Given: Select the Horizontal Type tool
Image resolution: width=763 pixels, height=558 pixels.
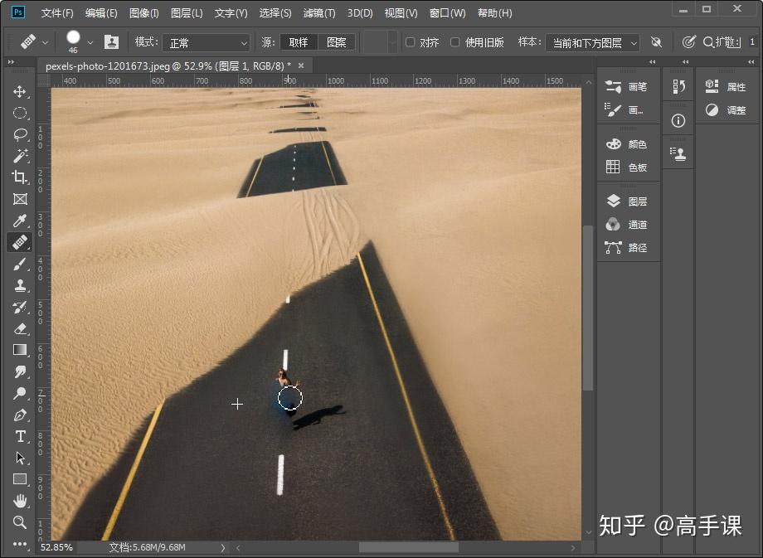Looking at the screenshot, I should click(20, 436).
